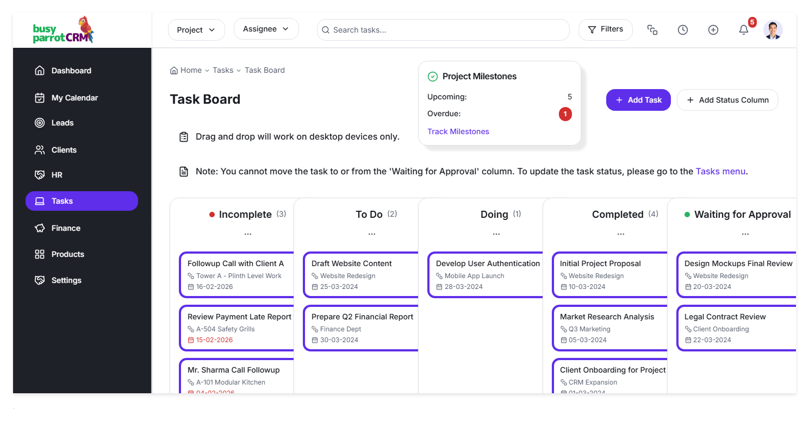The height and width of the screenshot is (428, 809).
Task: Click the Project Milestones check icon
Action: coord(433,77)
